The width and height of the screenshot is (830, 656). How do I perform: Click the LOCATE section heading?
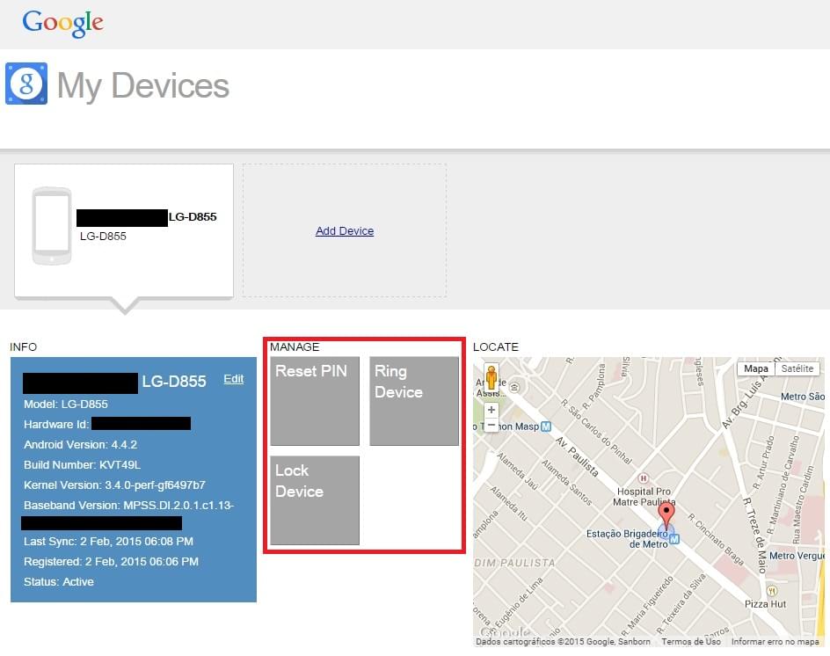(x=496, y=346)
